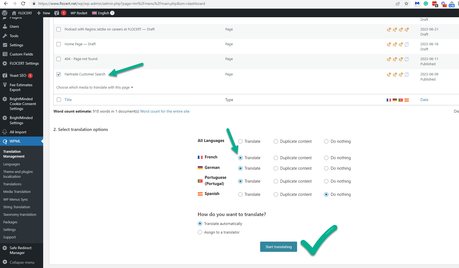Open String Translation submenu item
This screenshot has height=268, width=459.
[16, 207]
